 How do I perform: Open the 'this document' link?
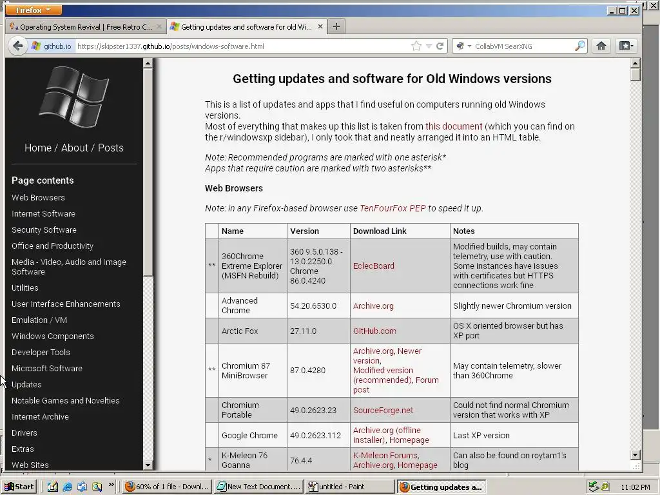454,126
